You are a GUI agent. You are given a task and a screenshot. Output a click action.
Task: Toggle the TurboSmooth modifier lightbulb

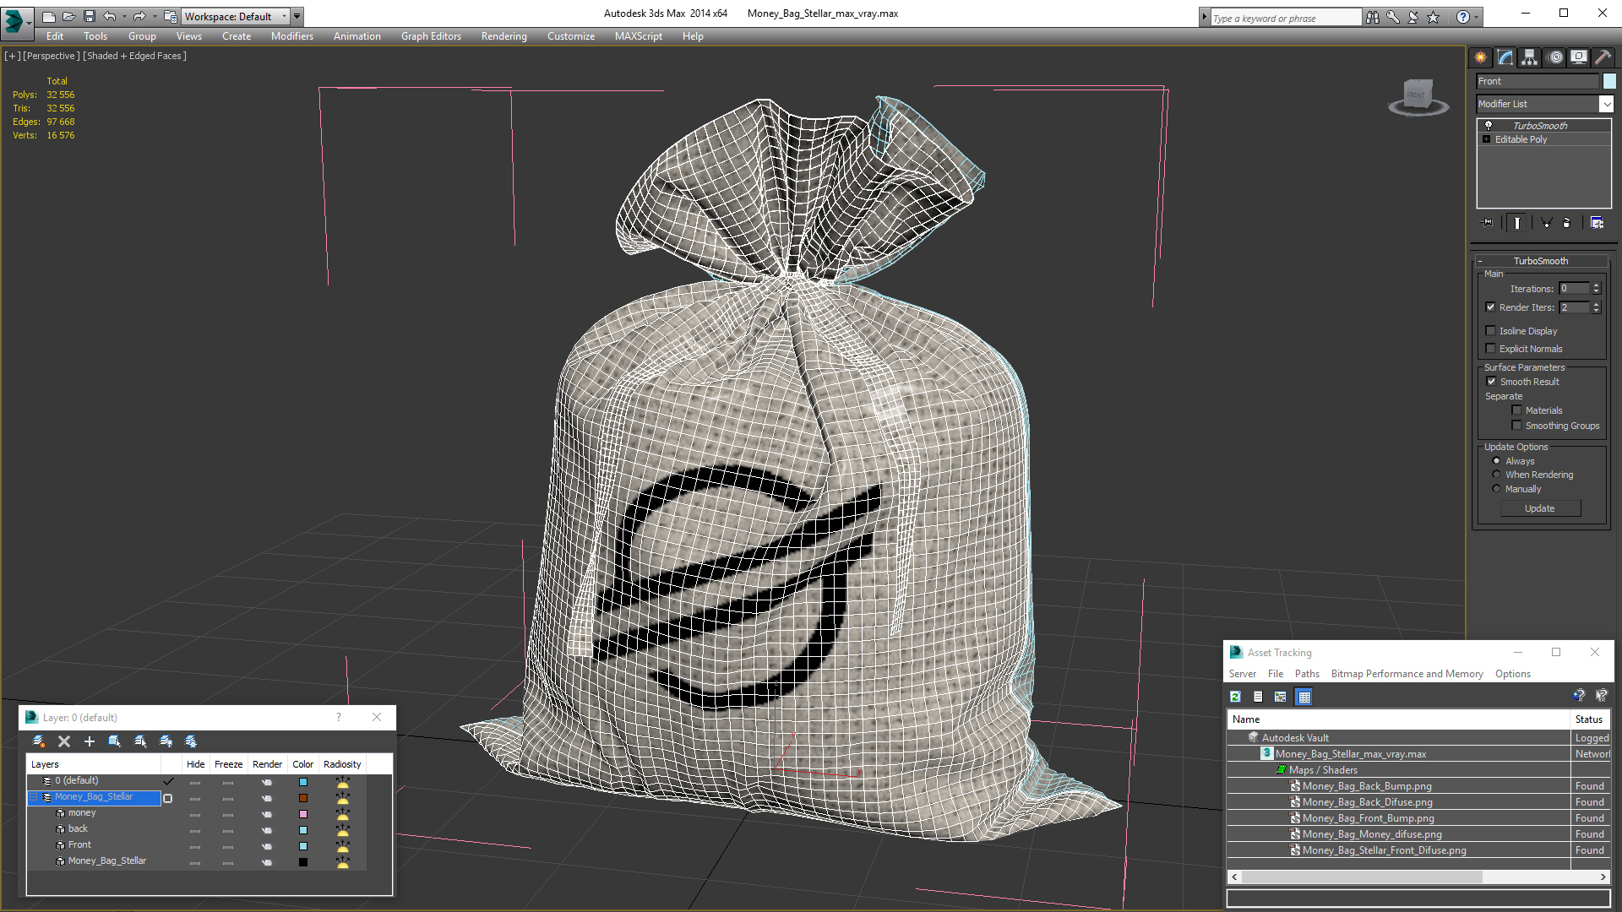pyautogui.click(x=1489, y=125)
